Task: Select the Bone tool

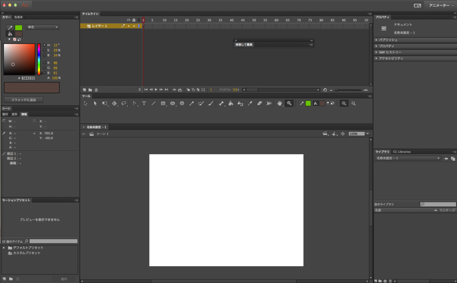Action: 221,103
